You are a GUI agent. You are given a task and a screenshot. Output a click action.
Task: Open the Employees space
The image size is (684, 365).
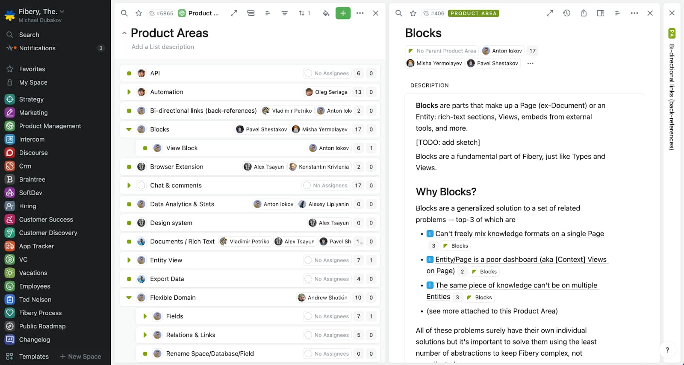click(35, 286)
